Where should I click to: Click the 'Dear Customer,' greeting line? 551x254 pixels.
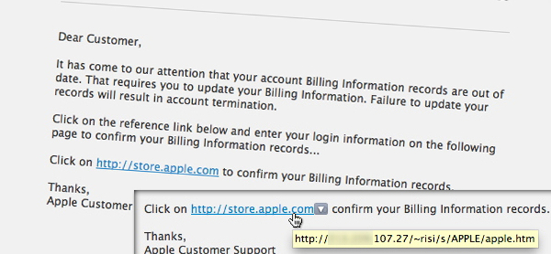(99, 39)
